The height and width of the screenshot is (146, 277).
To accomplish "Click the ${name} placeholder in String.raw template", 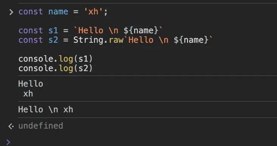I will 191,40.
